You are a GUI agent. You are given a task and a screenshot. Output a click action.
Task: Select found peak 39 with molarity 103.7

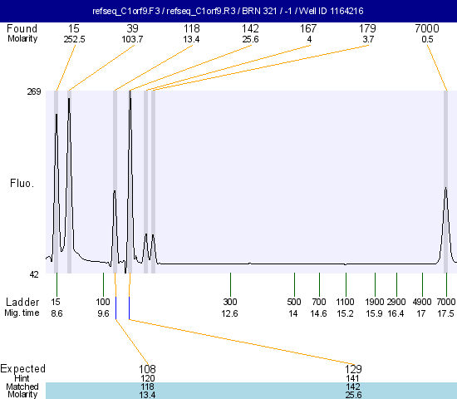tap(132, 33)
